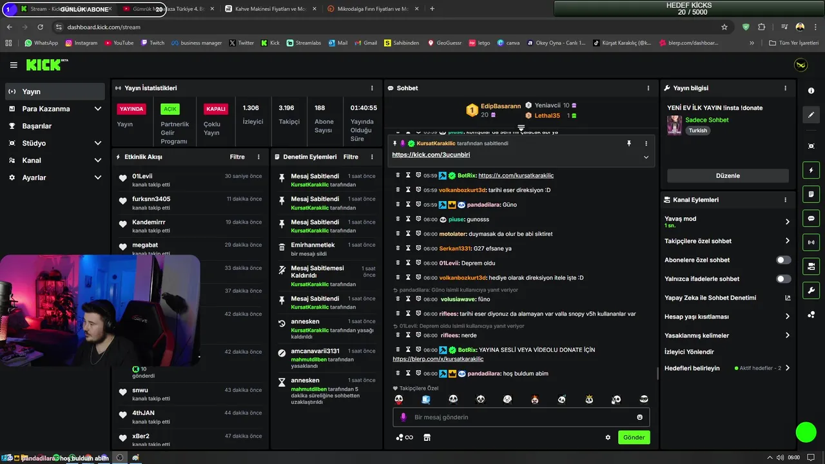
Task: Click the document notes icon in the right sidebar
Action: point(811,194)
